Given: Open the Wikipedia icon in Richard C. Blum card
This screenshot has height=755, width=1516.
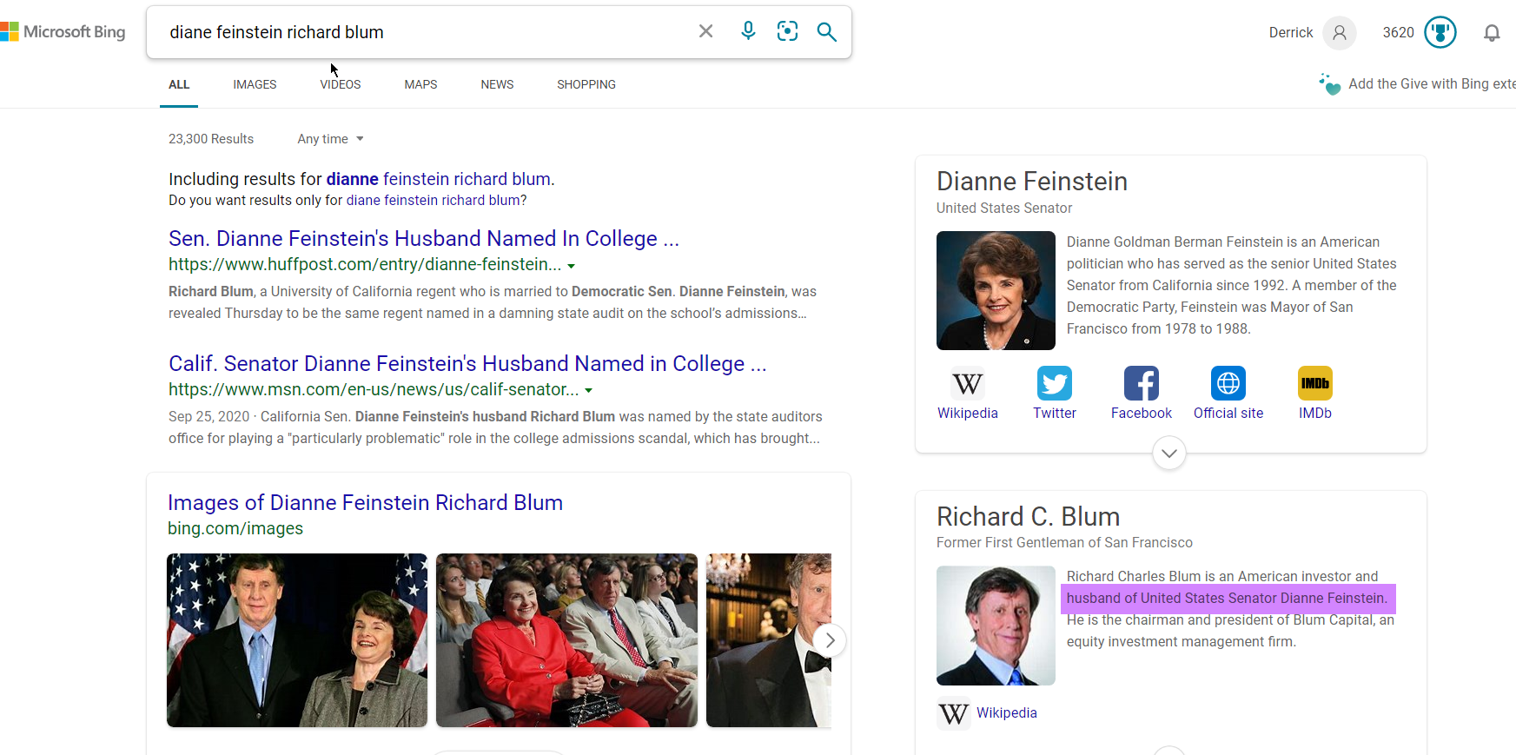Looking at the screenshot, I should [x=954, y=713].
